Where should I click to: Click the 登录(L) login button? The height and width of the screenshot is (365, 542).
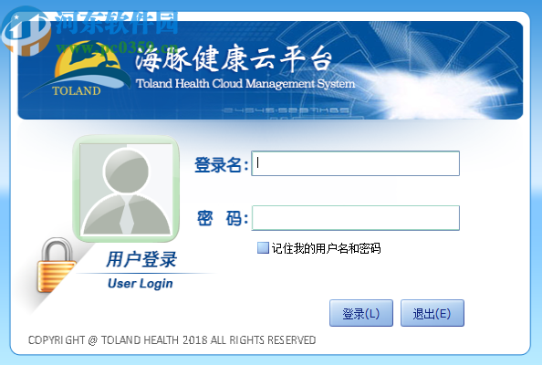coord(360,313)
